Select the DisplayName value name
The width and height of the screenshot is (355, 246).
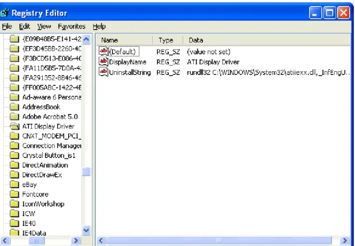pos(128,62)
